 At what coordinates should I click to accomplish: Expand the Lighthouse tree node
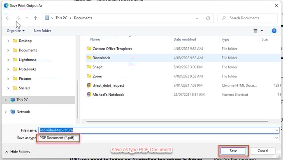[8, 60]
